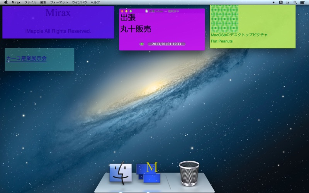
Task: Zoom the 出張 note window
Action: coord(131,11)
